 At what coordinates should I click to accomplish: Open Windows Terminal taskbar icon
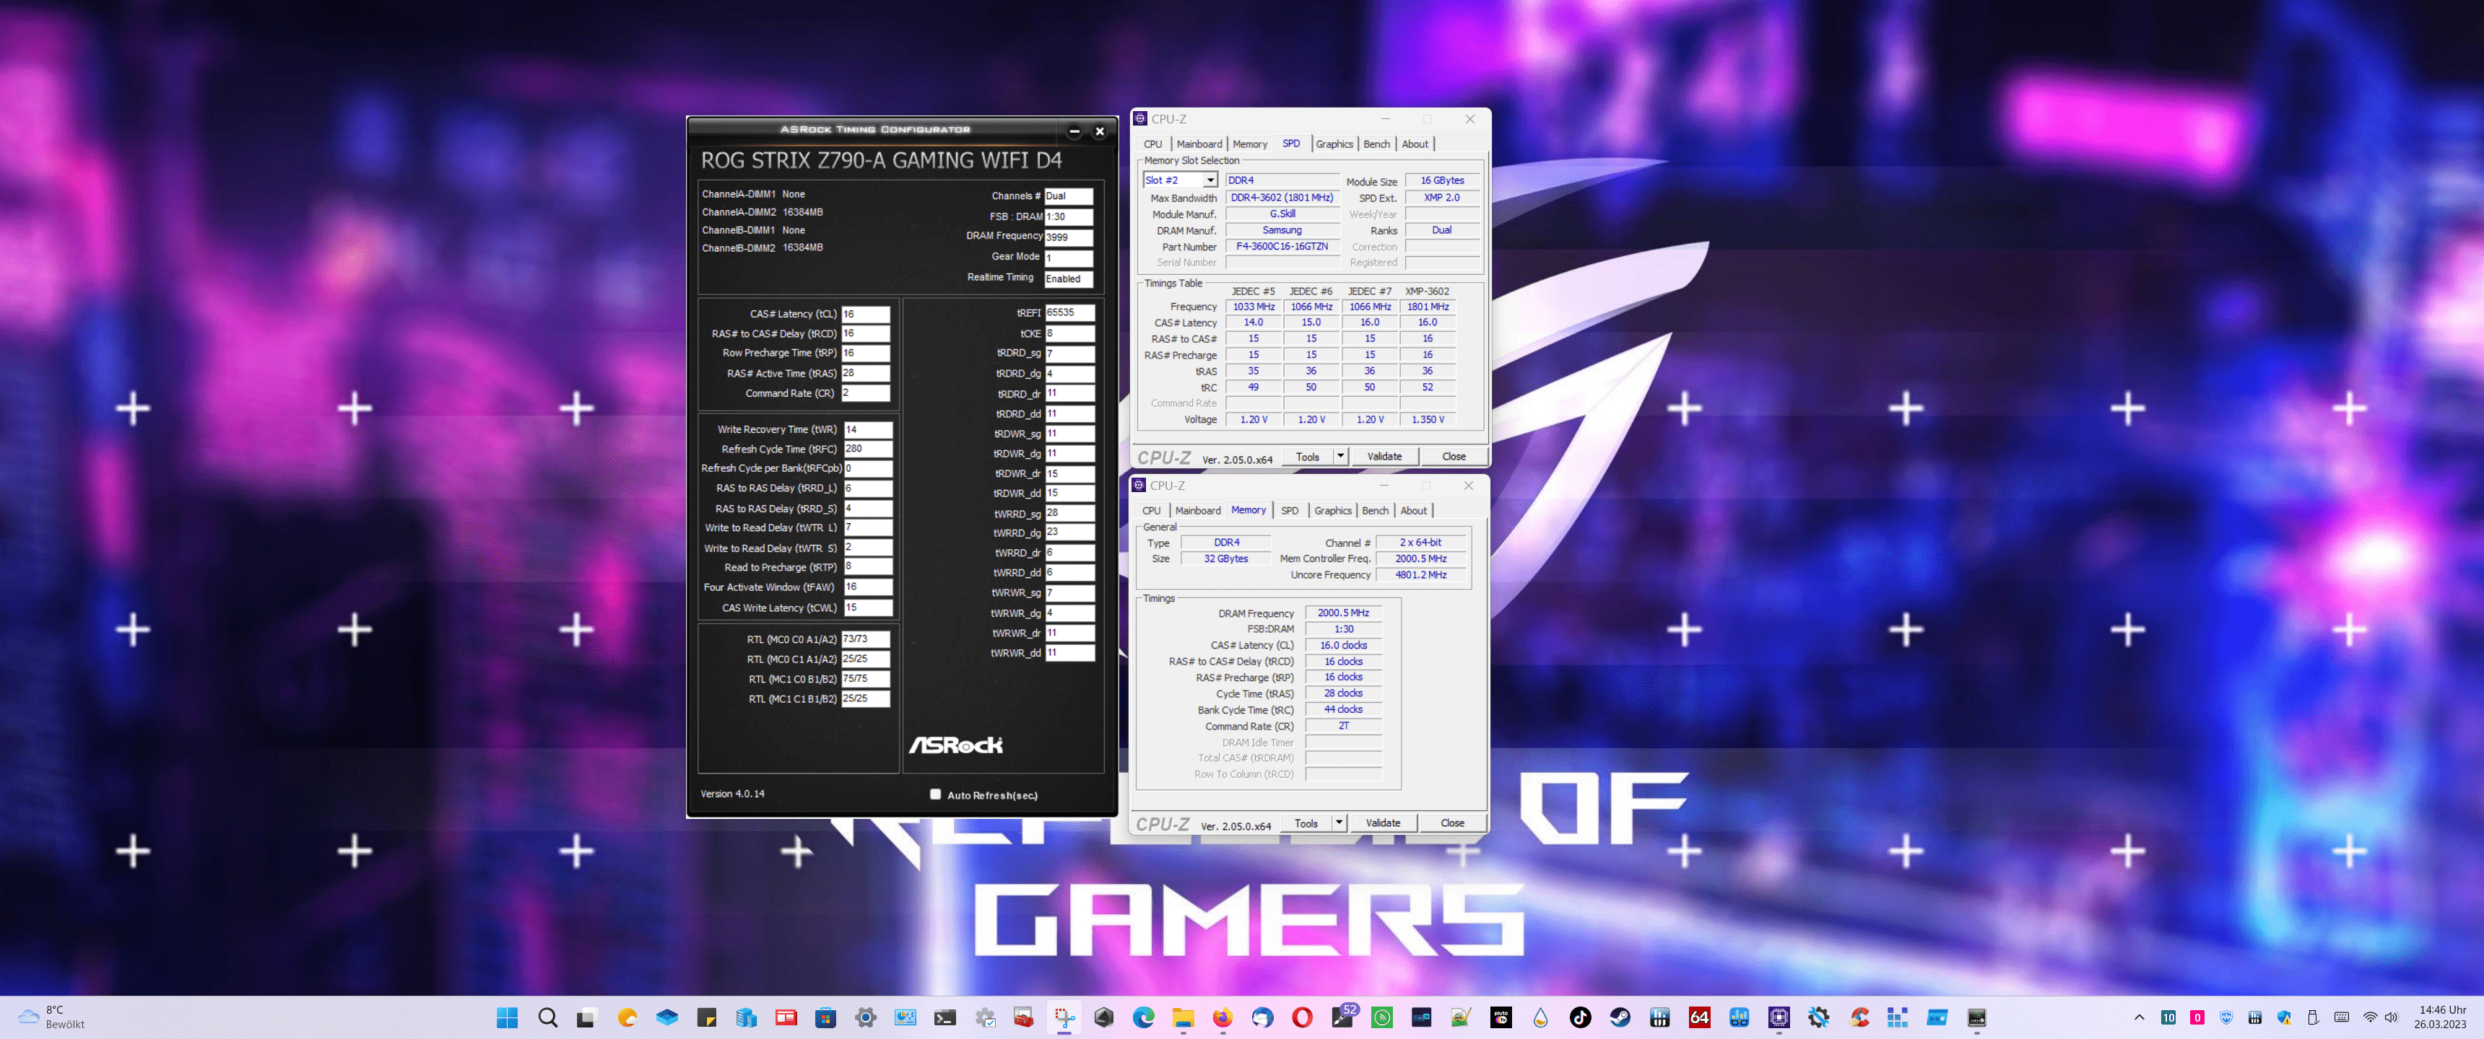[x=945, y=1018]
